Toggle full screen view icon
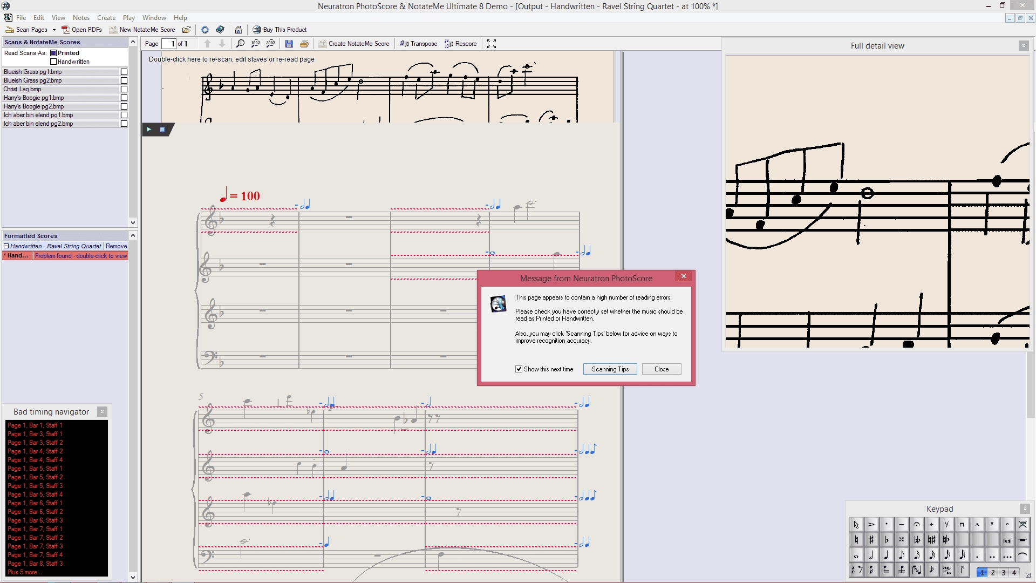This screenshot has height=583, width=1036. coord(492,44)
